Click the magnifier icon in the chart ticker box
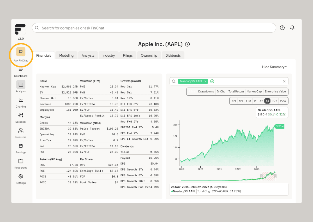The height and width of the screenshot is (222, 313). pyautogui.click(x=173, y=81)
